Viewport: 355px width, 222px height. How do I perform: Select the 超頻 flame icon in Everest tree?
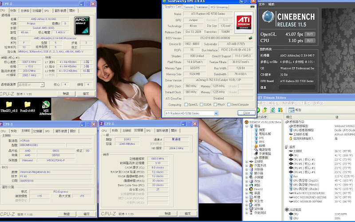pyautogui.click(x=256, y=146)
